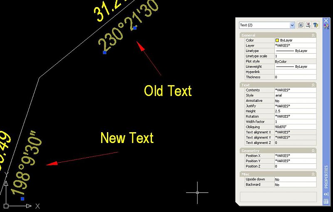Select the 230°21'30 text object
Viewport: 333px width, 212px height.
128,27
